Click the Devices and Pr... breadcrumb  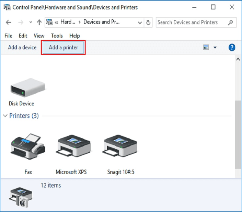(x=101, y=22)
